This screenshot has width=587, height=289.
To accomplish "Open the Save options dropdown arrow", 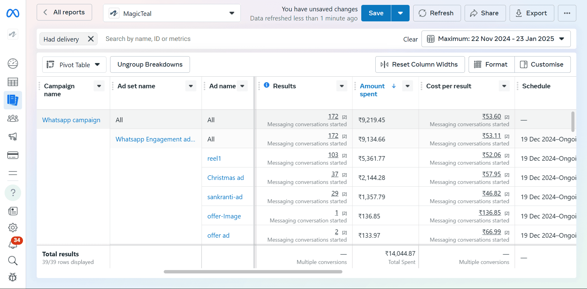I will 400,13.
